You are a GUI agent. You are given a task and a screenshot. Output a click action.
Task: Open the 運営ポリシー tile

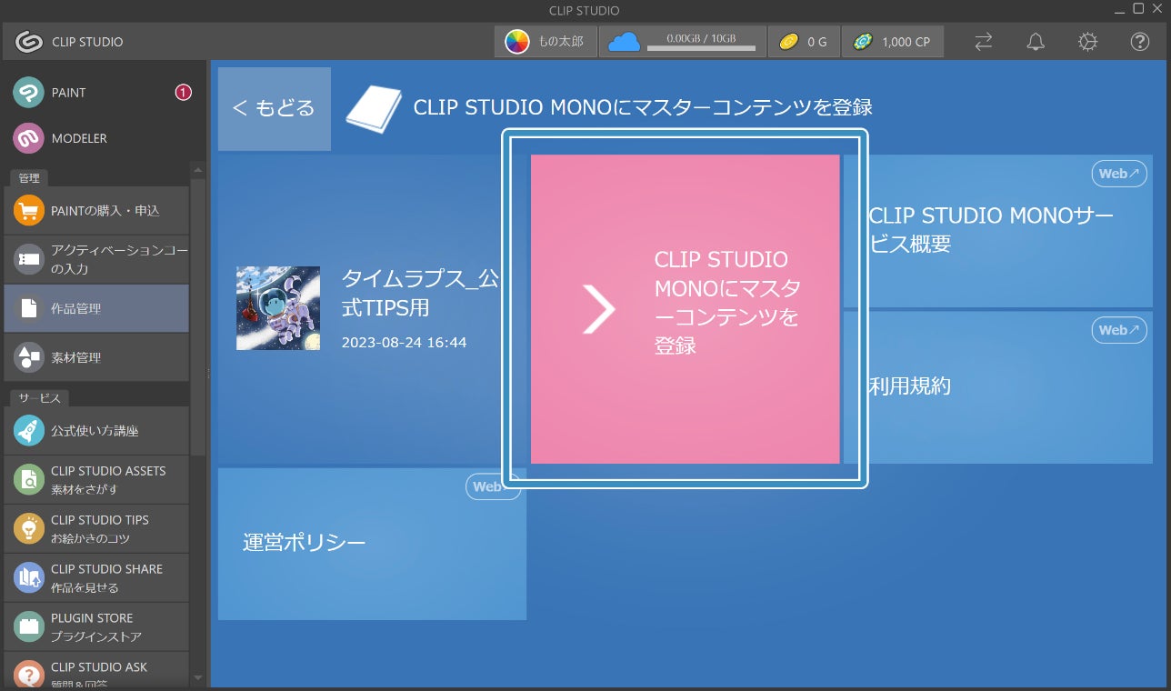[372, 544]
